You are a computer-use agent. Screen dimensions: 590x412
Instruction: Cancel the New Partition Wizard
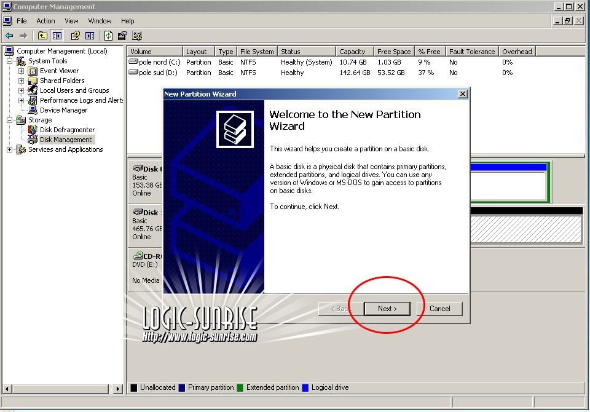439,309
